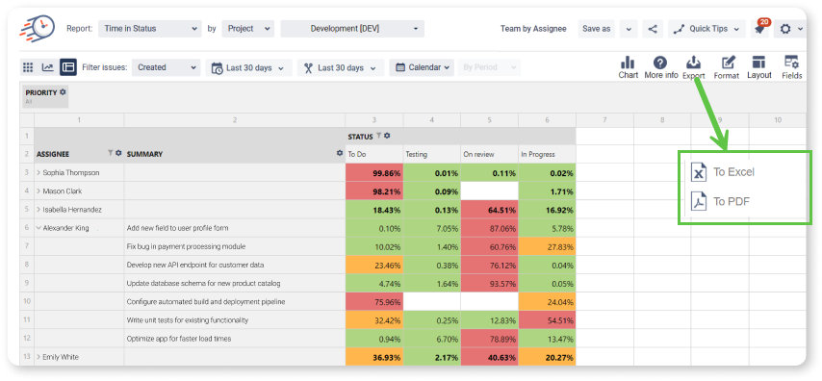
Task: Open the Fields settings icon
Action: [x=791, y=63]
